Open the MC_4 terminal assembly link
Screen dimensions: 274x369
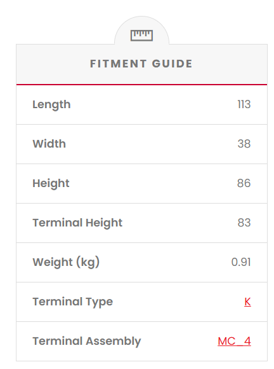point(234,341)
